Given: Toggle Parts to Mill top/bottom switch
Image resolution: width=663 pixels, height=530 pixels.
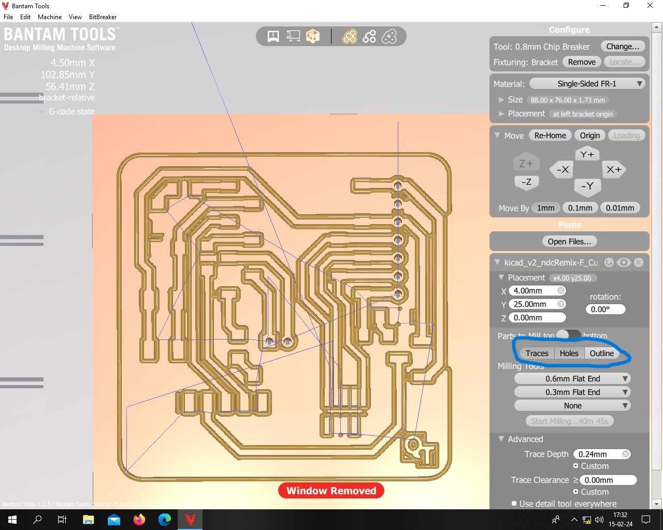Looking at the screenshot, I should 568,335.
